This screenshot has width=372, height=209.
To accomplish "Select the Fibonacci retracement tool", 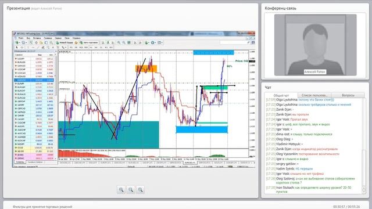I will coord(48,48).
